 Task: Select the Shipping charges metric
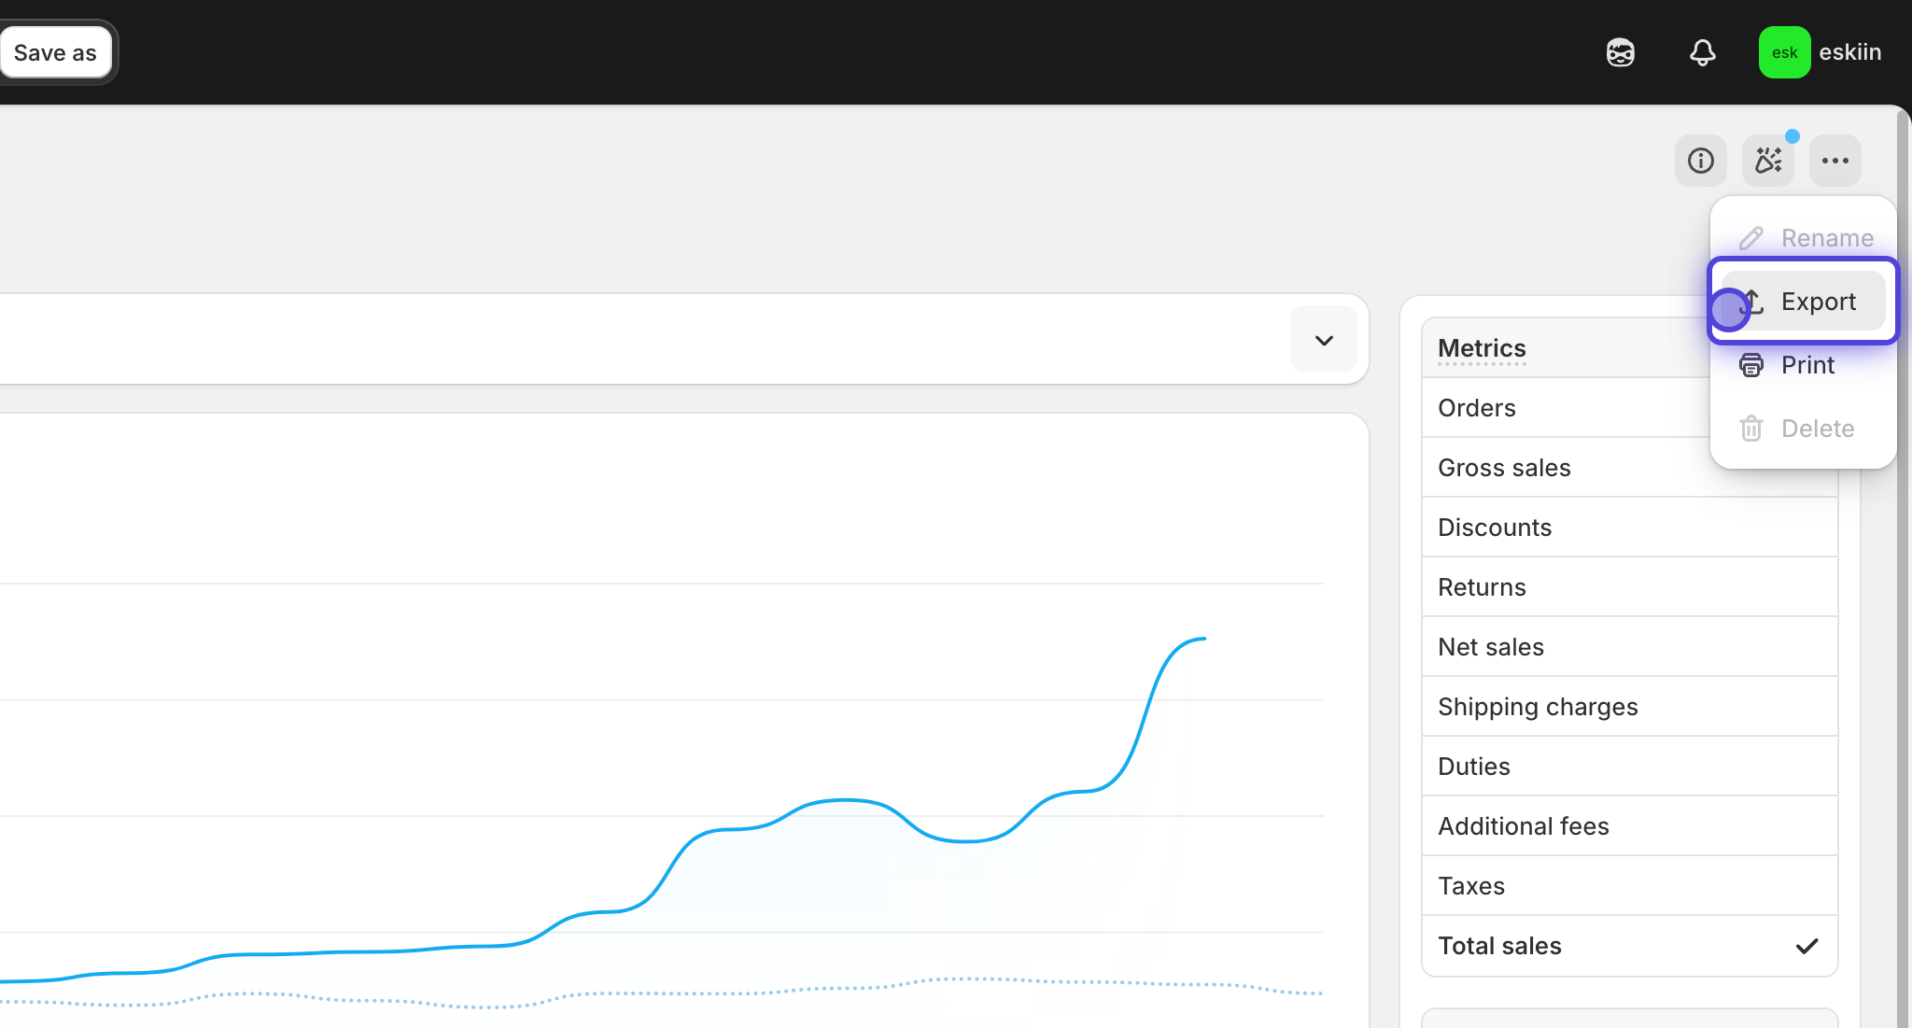click(1629, 707)
